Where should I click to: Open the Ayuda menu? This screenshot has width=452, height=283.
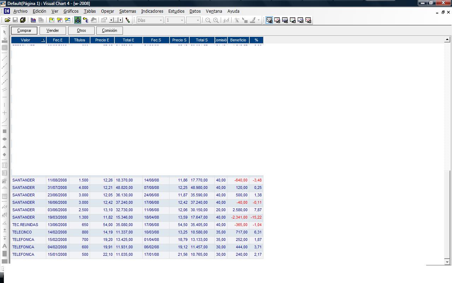(233, 11)
